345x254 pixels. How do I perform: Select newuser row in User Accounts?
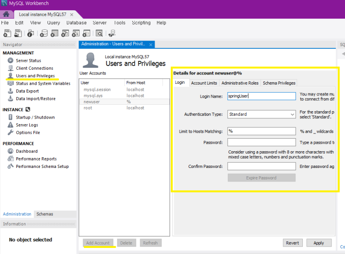pyautogui.click(x=124, y=101)
